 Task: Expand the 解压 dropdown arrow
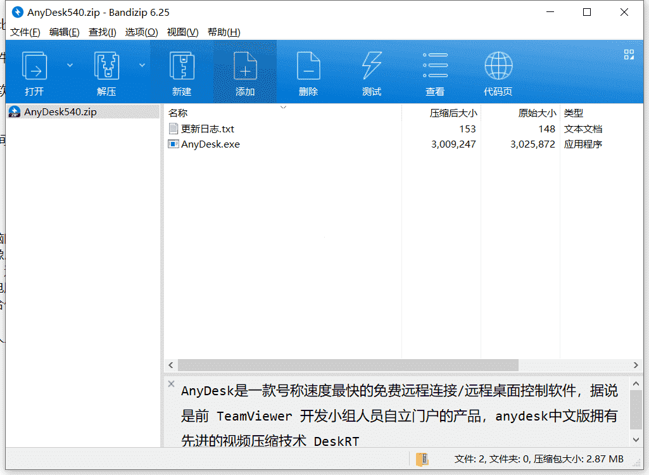point(142,65)
